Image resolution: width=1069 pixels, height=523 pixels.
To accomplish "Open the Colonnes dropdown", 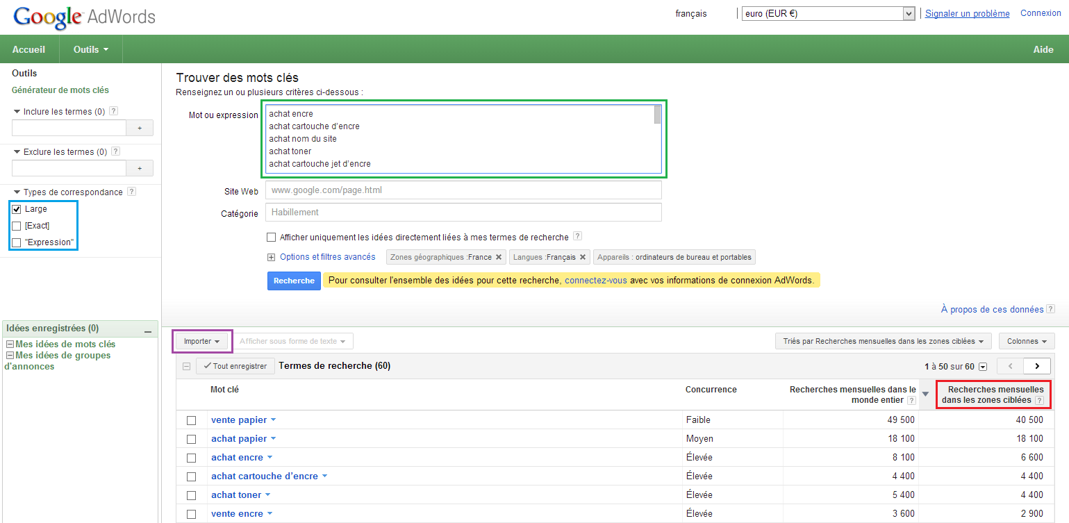I will point(1027,341).
